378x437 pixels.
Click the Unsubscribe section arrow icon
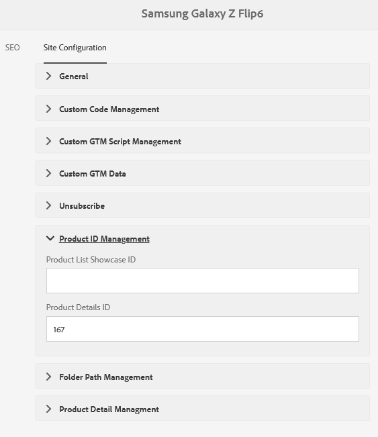pos(48,205)
